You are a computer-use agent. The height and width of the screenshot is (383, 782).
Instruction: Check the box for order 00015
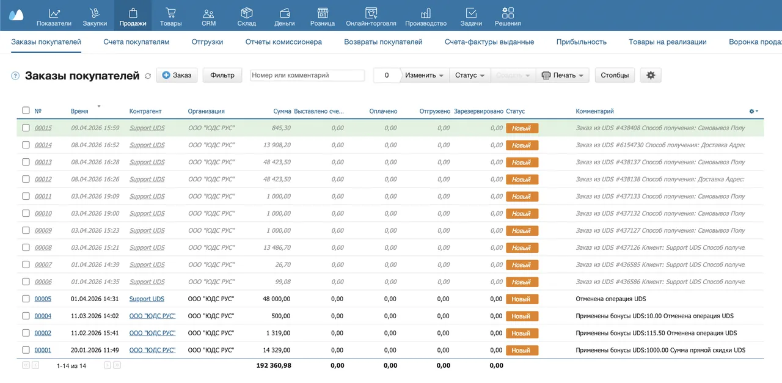tap(26, 128)
